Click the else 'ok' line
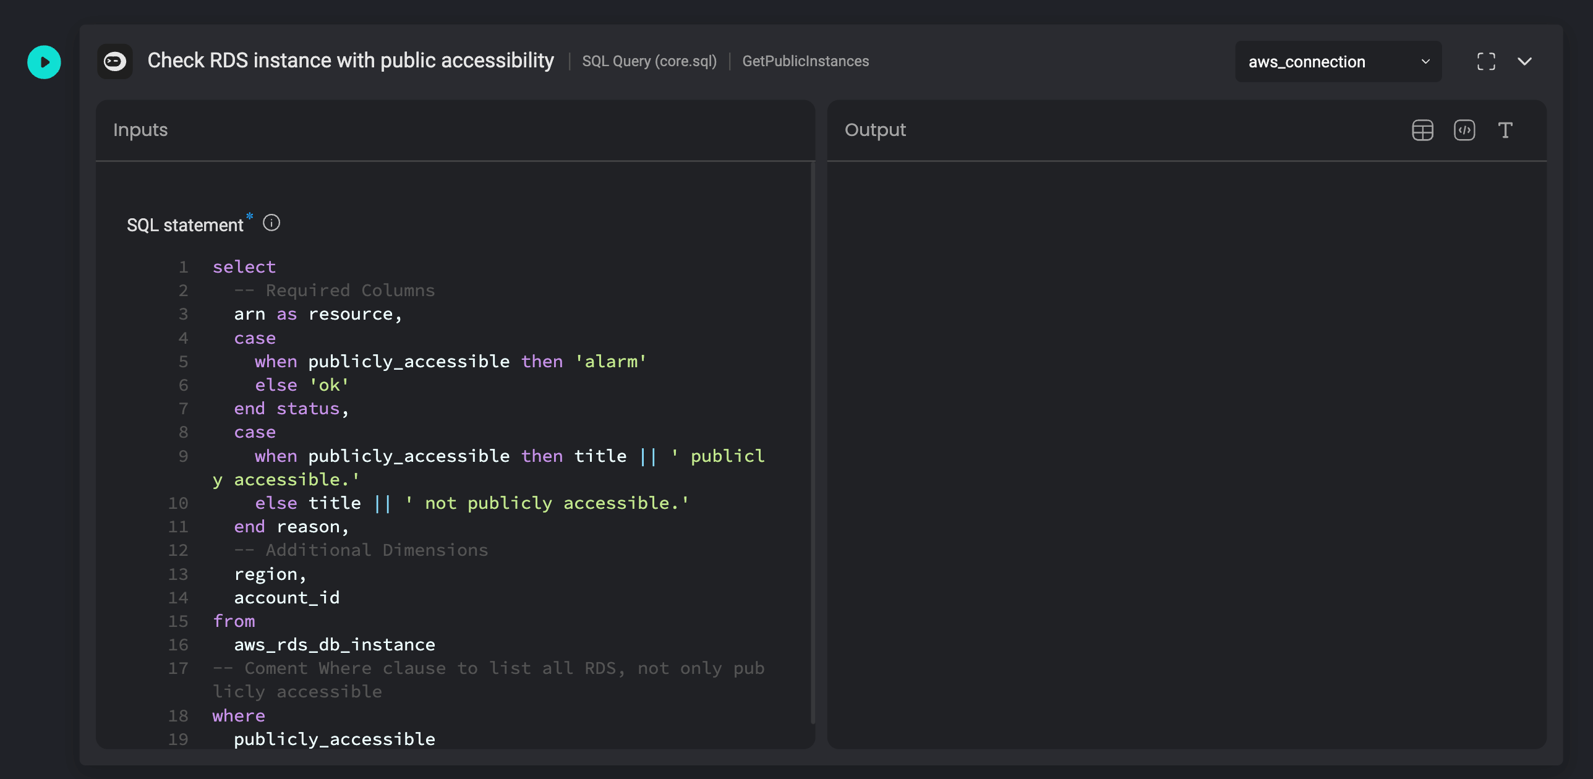This screenshot has width=1593, height=779. (x=302, y=385)
